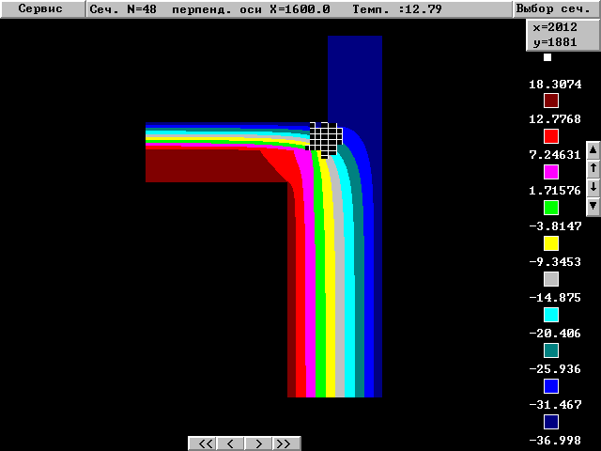This screenshot has width=601, height=451.
Task: Click the Темп. :12.79 readout
Action: click(x=397, y=8)
